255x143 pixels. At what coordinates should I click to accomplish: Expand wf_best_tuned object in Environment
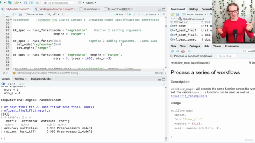tap(171, 39)
